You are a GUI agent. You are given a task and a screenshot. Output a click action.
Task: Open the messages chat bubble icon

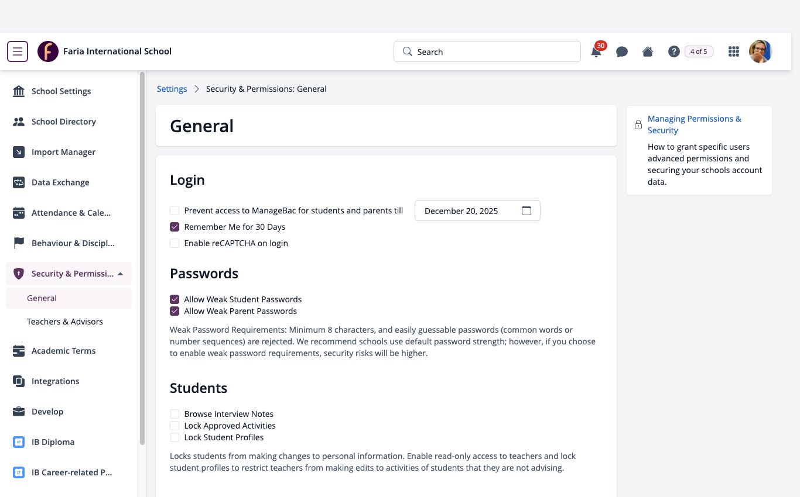[622, 51]
